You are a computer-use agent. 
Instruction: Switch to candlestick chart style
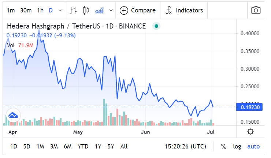[86, 10]
